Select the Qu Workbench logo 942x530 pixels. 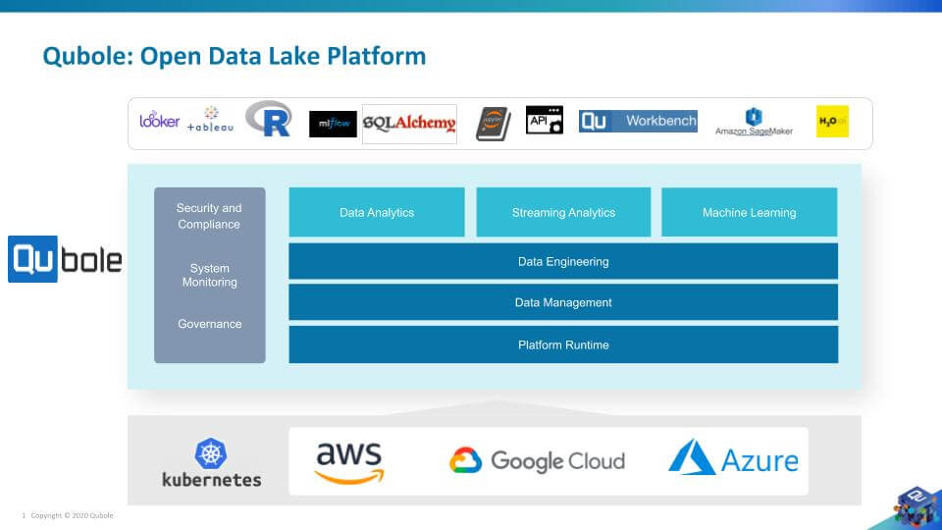pyautogui.click(x=638, y=121)
